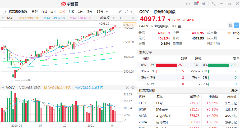Zoom in chart with plus icon
Viewport: 240px width, 128px height.
coord(121,18)
